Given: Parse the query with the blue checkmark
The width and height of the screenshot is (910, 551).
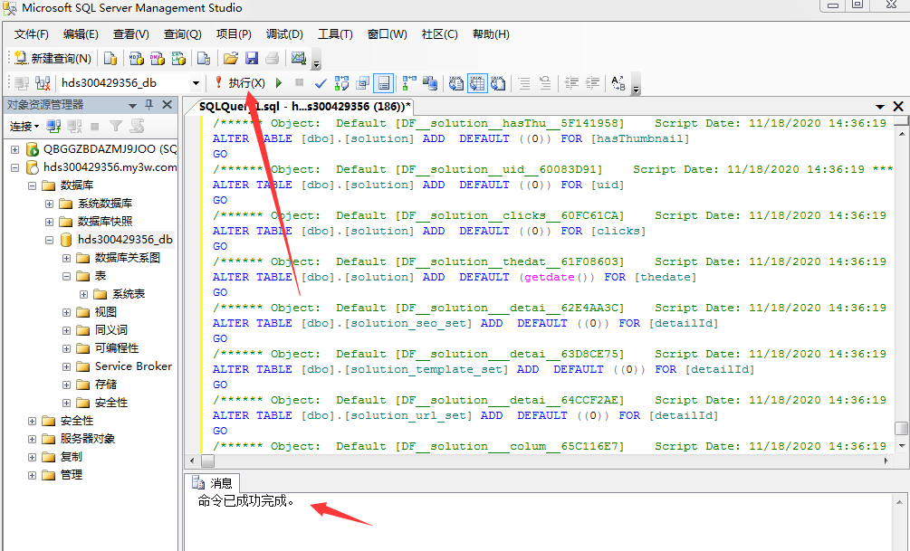Looking at the screenshot, I should (321, 83).
